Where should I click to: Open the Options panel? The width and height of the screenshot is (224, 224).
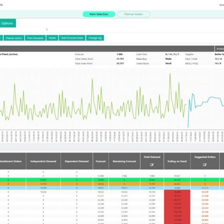(x=7, y=23)
